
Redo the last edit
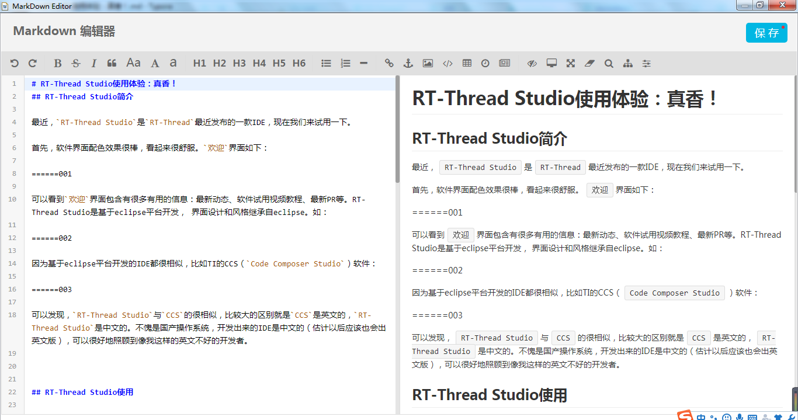click(33, 63)
